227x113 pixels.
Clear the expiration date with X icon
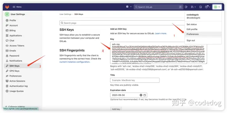[141, 95]
